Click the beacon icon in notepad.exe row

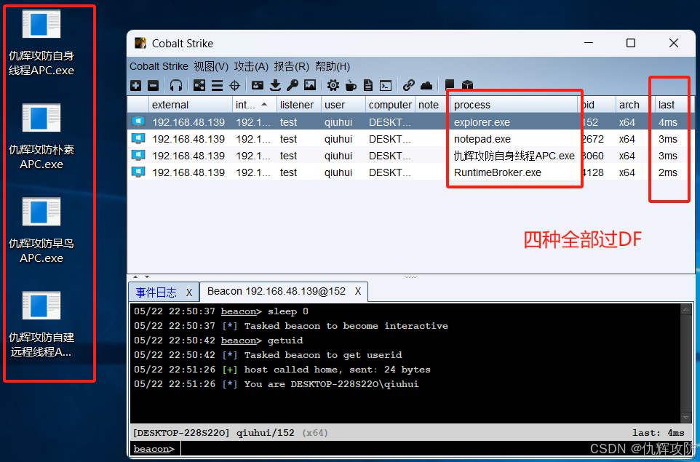coord(138,139)
